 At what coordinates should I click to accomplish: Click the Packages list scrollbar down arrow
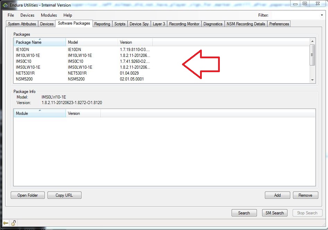click(312, 80)
